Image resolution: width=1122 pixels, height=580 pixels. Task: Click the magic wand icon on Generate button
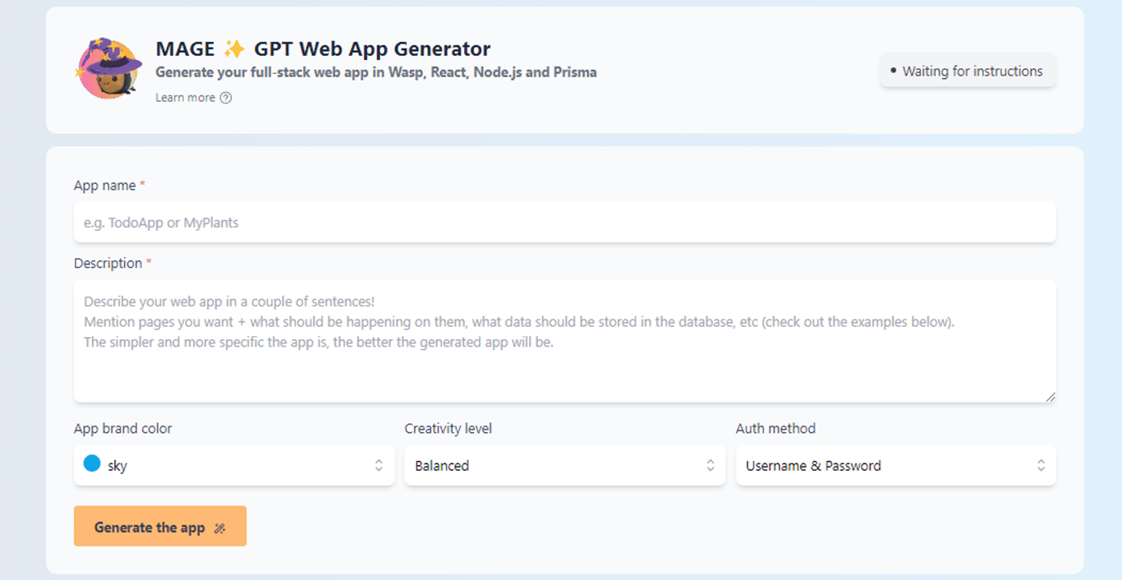(219, 528)
